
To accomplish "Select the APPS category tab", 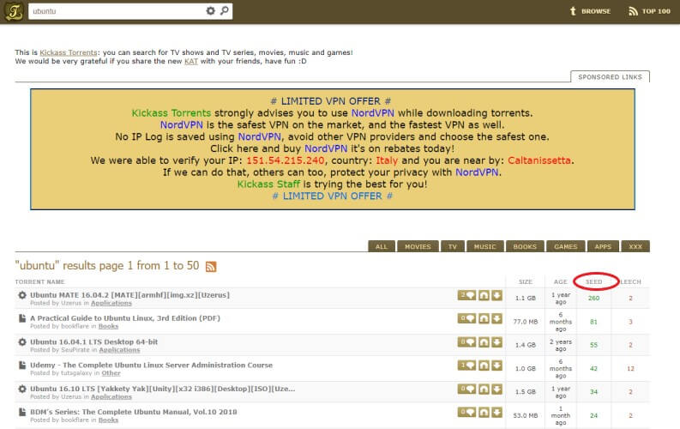I will 603,246.
